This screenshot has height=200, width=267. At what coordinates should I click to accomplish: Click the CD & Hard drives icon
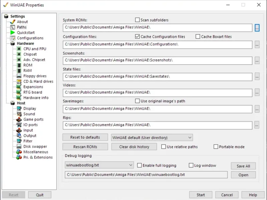coord(19,81)
